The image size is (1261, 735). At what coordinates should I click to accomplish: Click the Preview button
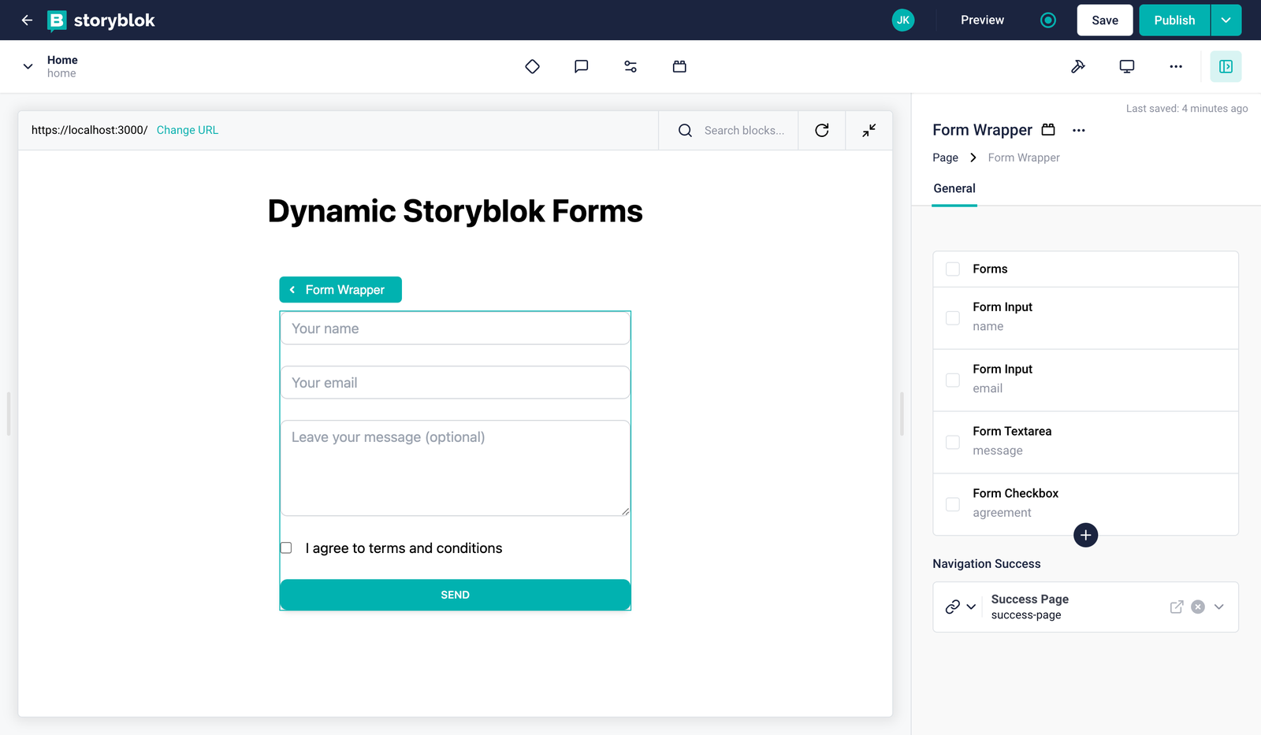pyautogui.click(x=982, y=20)
